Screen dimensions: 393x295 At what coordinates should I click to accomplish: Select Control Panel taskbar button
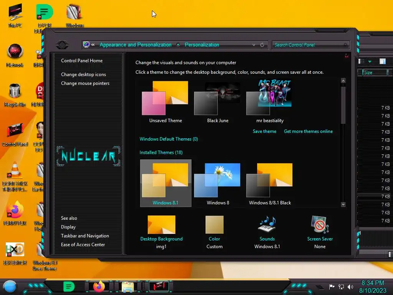pyautogui.click(x=159, y=287)
